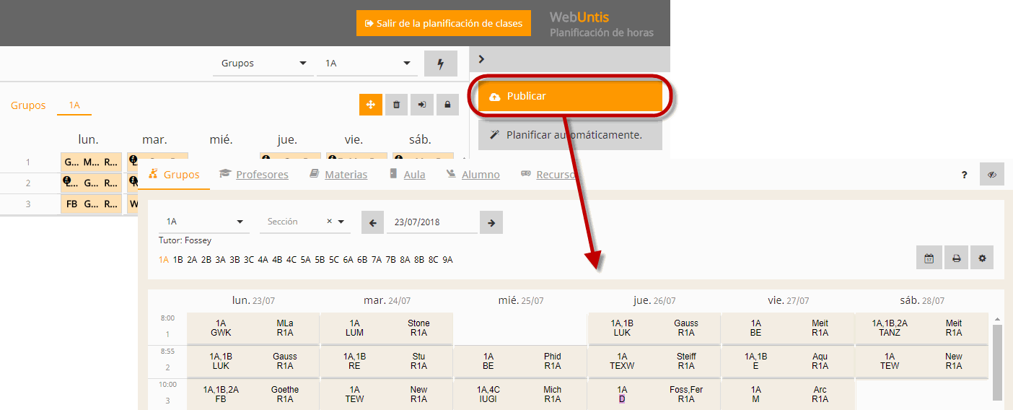
Task: Select the 1A tab in planner
Action: pos(74,105)
